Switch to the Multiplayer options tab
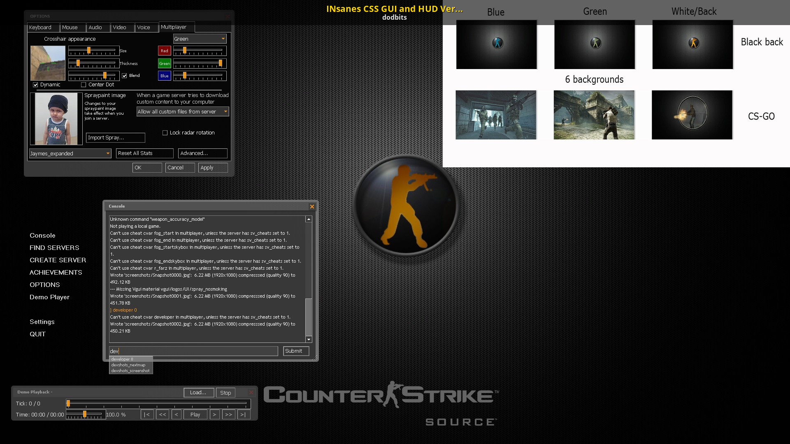 coord(172,27)
